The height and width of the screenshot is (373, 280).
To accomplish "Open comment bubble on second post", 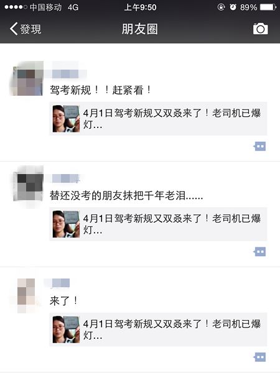I will point(259,252).
